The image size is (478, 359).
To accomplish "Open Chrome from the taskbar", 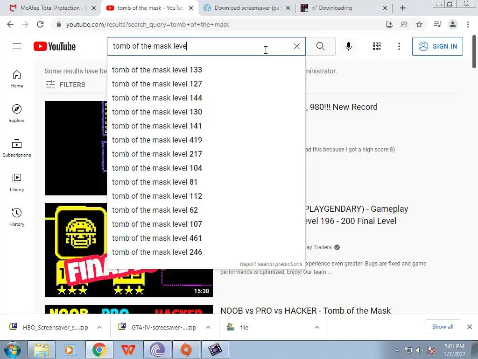I will tap(99, 350).
